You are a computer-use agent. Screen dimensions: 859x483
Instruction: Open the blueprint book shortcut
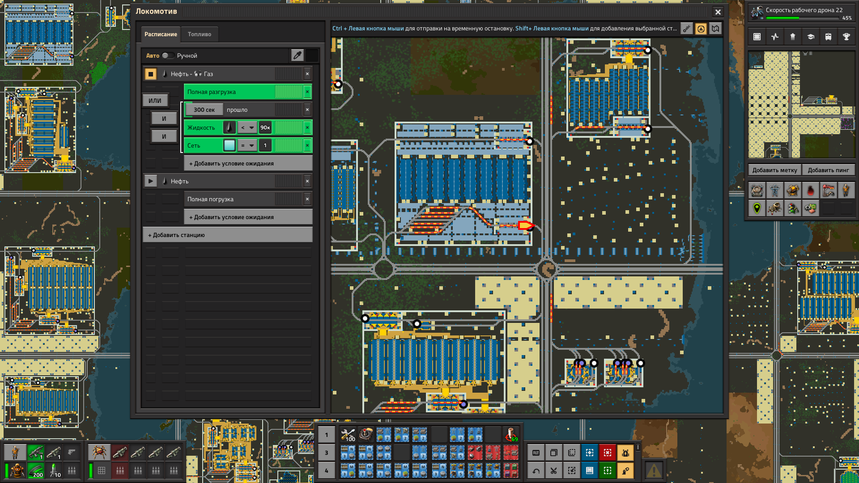coord(590,470)
